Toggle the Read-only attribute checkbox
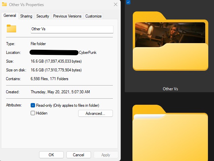This screenshot has height=161, width=214. point(33,105)
